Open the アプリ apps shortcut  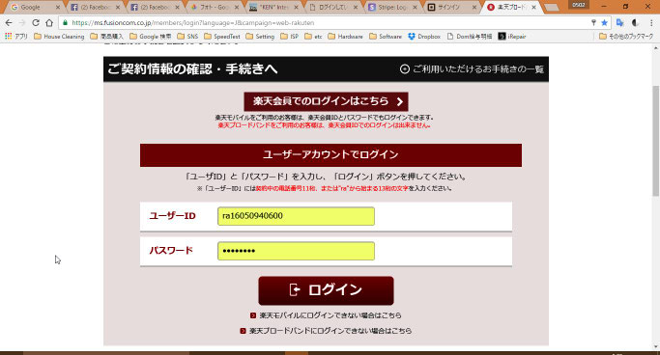click(16, 37)
